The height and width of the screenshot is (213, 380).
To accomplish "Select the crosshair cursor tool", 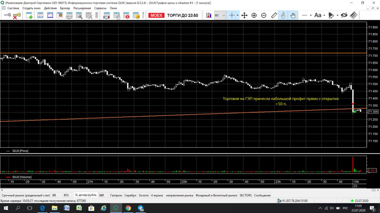I will 232,15.
